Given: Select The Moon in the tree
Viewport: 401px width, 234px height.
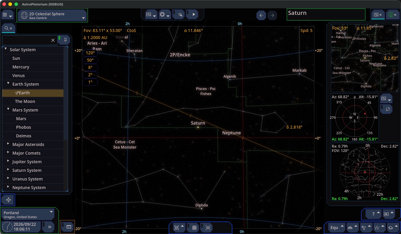Looking at the screenshot, I should [33, 101].
